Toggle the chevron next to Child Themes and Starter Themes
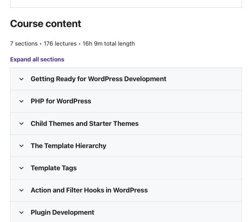The width and height of the screenshot is (252, 222). (x=21, y=123)
